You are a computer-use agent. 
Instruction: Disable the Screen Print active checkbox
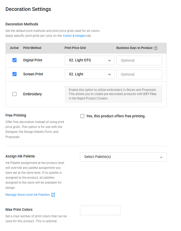click(x=15, y=74)
